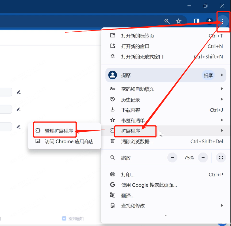231x226 pixels.
Task: Expand extensions submenu arrow
Action: point(222,131)
